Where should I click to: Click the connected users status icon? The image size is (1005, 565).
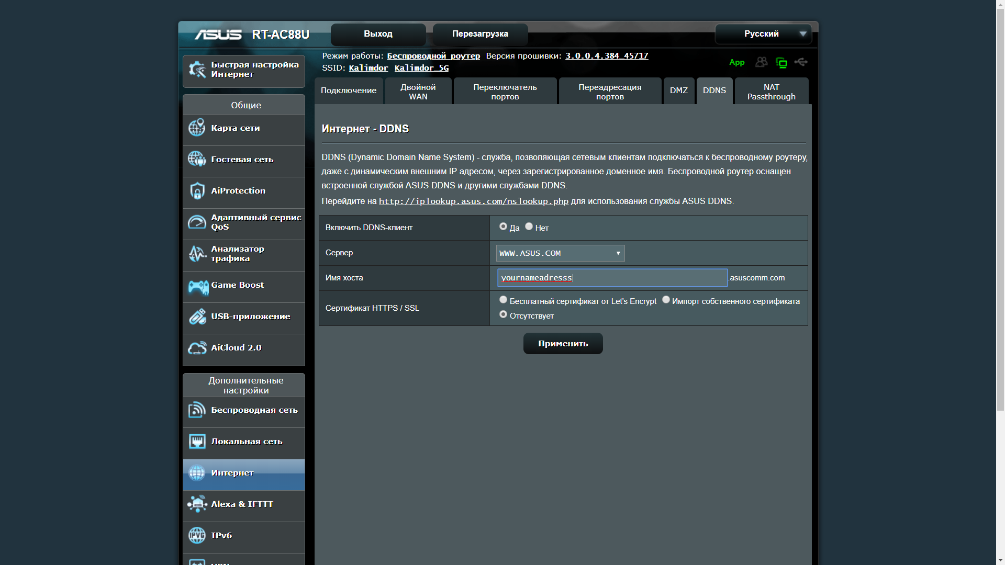[x=761, y=62]
